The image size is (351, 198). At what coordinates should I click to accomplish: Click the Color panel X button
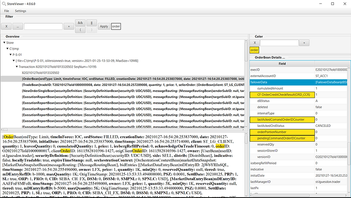254,43
